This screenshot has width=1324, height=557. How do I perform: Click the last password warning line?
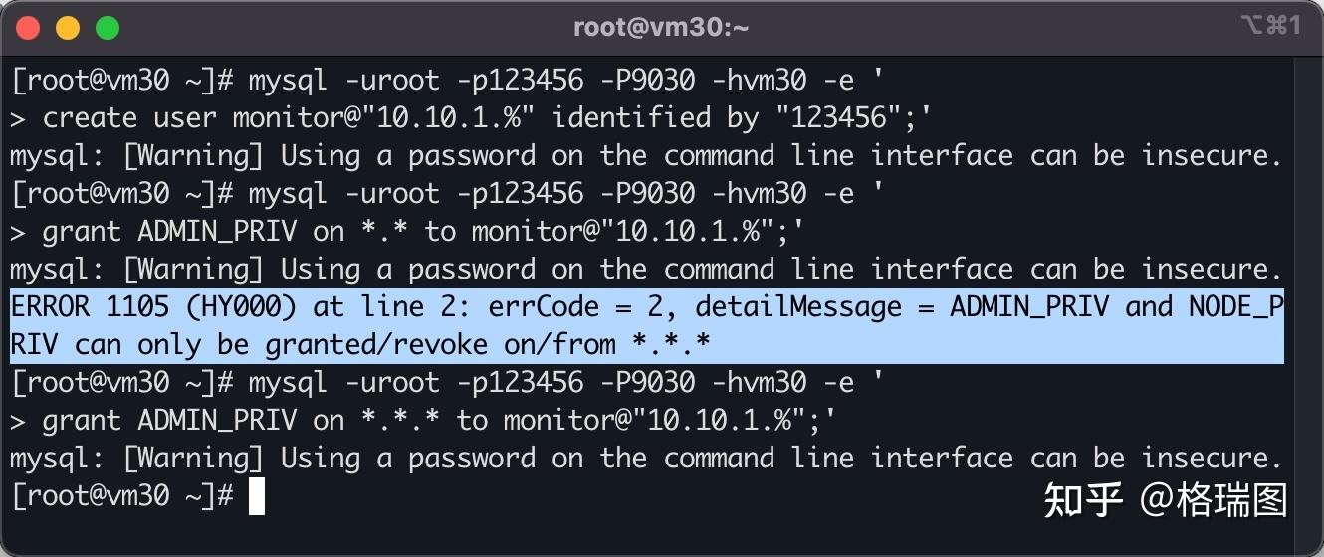click(x=643, y=459)
